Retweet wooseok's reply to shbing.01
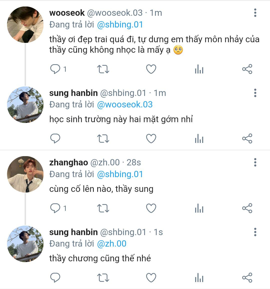The width and height of the screenshot is (270, 289). (x=103, y=69)
